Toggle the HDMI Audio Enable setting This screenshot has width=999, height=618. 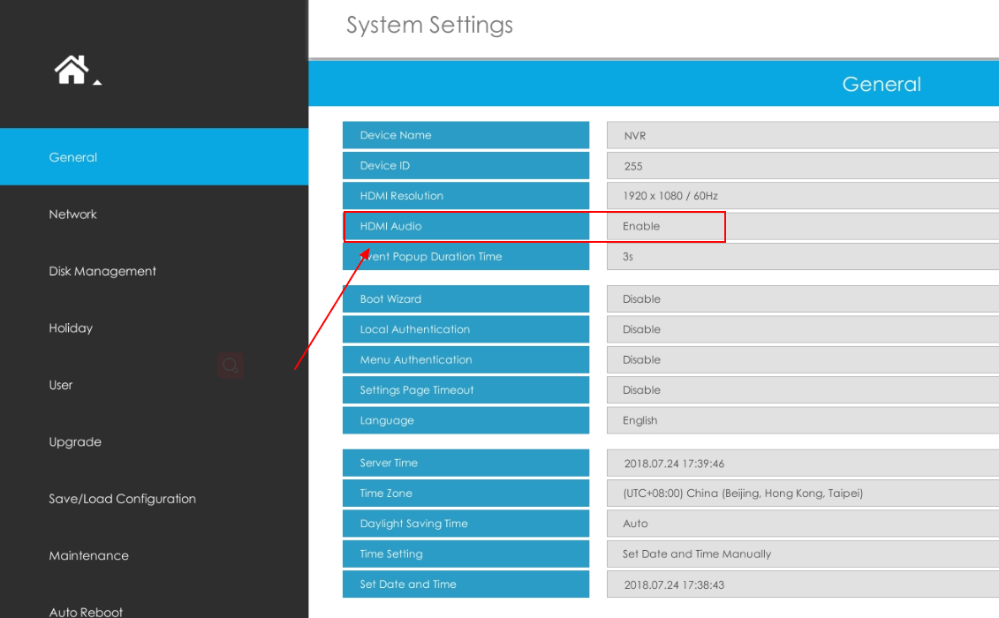click(x=802, y=227)
